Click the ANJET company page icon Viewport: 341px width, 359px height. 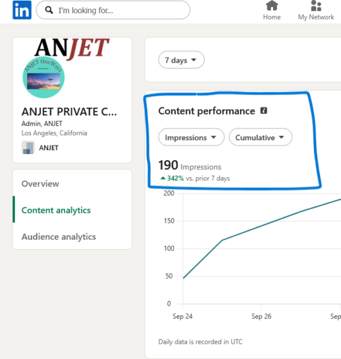[x=28, y=148]
